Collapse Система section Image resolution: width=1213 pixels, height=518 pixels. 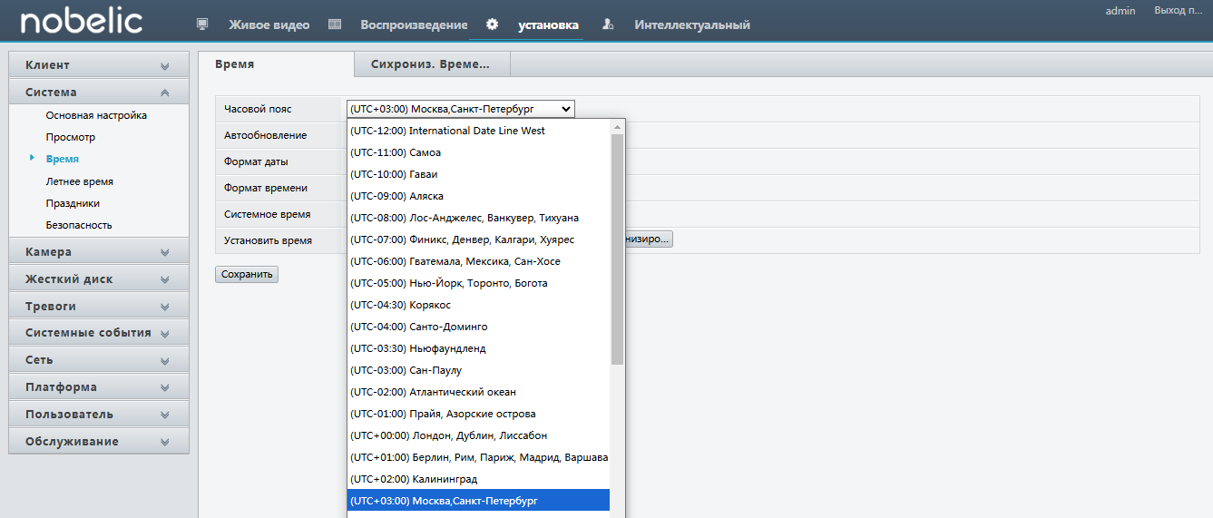(99, 92)
